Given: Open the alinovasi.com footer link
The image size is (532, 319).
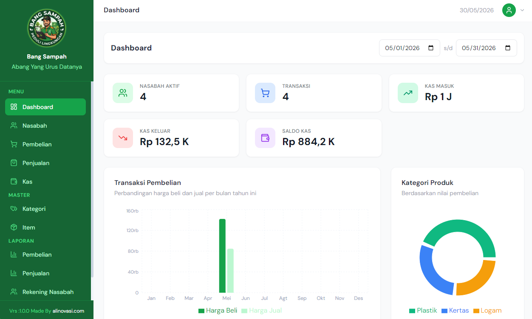Looking at the screenshot, I should pos(68,311).
